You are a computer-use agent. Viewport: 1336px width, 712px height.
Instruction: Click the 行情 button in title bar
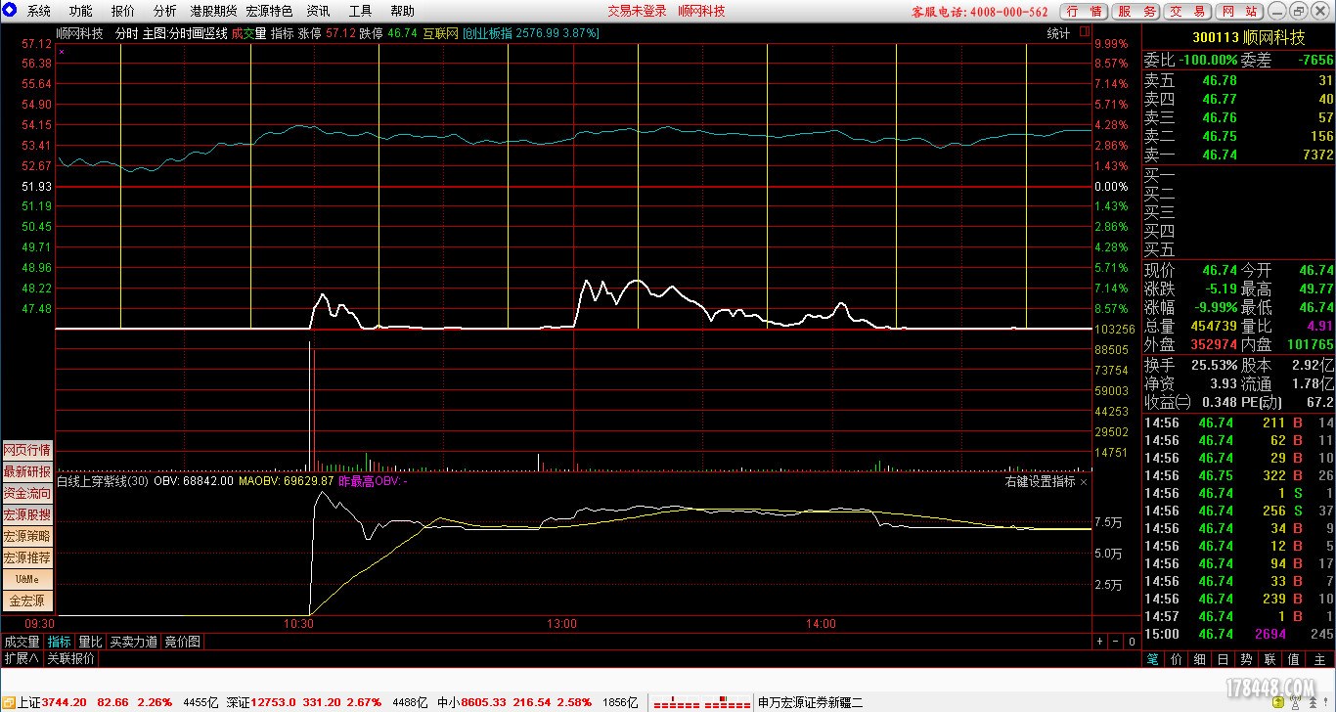point(1084,12)
